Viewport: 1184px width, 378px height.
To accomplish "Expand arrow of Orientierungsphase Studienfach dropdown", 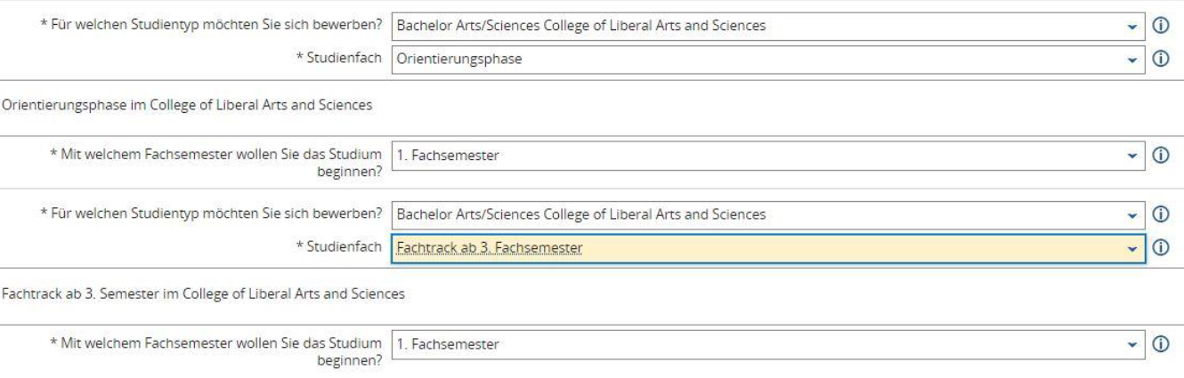I will [1133, 59].
